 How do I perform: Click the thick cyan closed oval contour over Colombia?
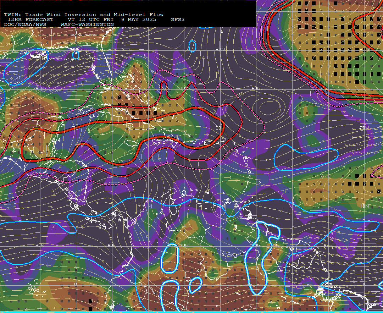(170, 258)
